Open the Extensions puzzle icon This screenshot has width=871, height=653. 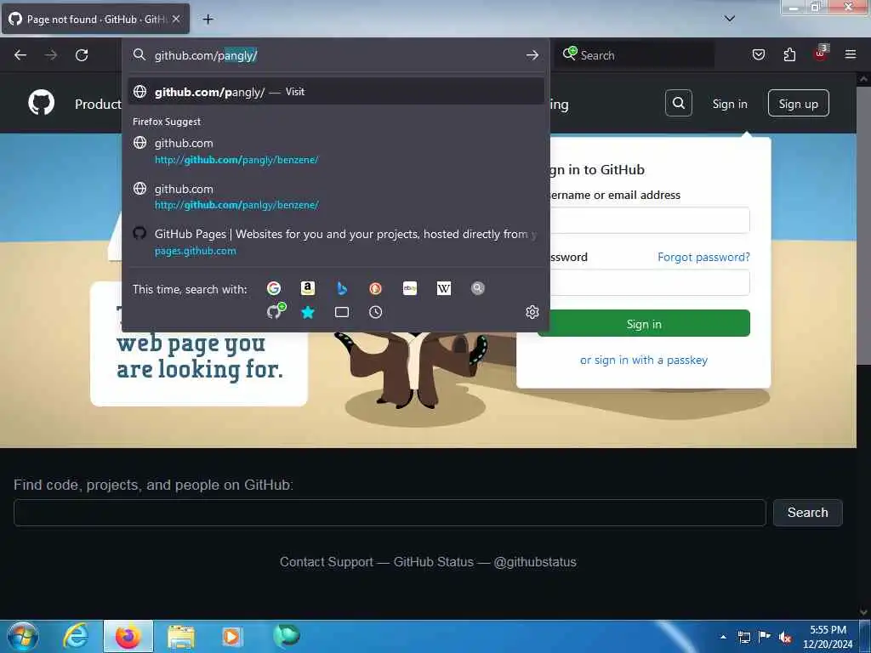[789, 54]
